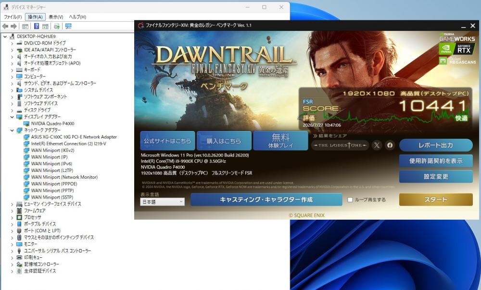Select WAN Miniport (IKEv2) entry
This screenshot has height=290, width=481.
(x=52, y=150)
